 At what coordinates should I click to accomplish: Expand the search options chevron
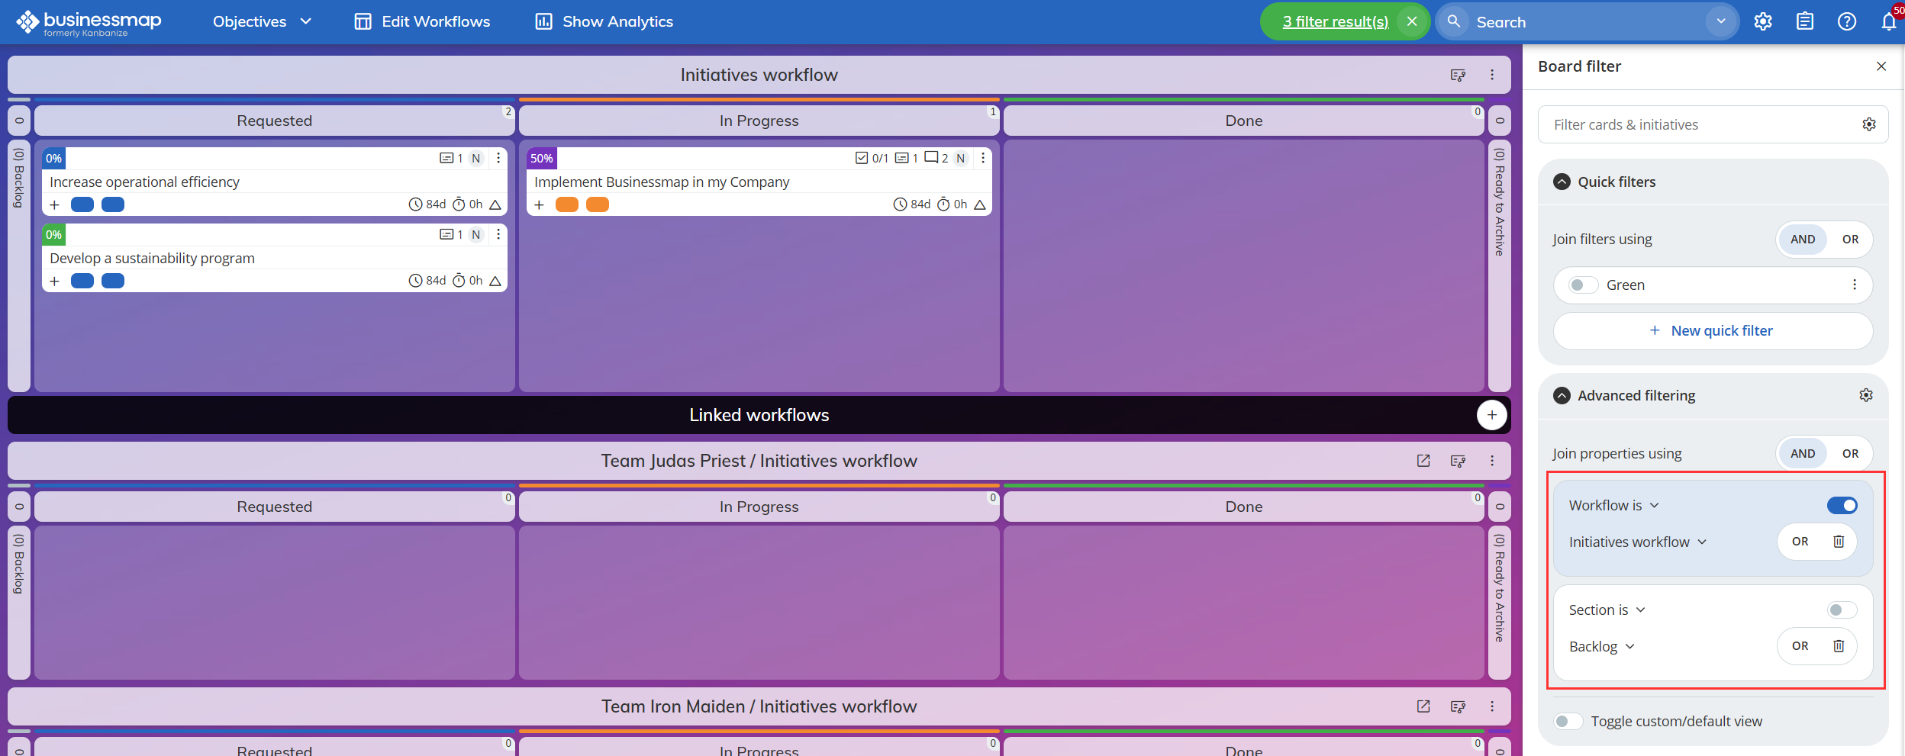pyautogui.click(x=1720, y=21)
